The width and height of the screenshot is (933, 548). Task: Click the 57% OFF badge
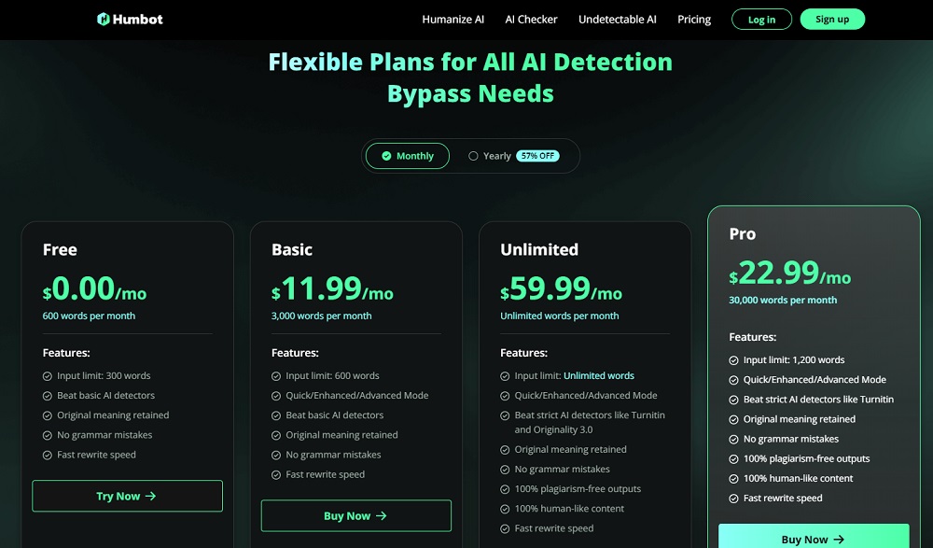click(x=538, y=156)
